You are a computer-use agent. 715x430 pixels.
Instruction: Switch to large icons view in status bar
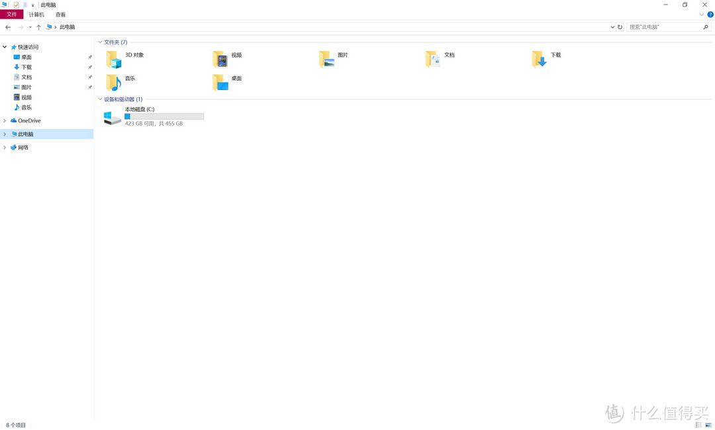(708, 425)
